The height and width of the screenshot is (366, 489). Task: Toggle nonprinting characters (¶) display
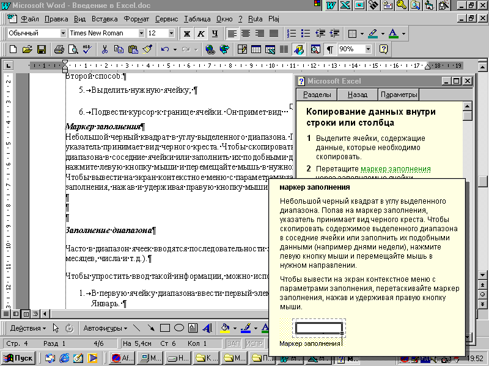click(329, 49)
